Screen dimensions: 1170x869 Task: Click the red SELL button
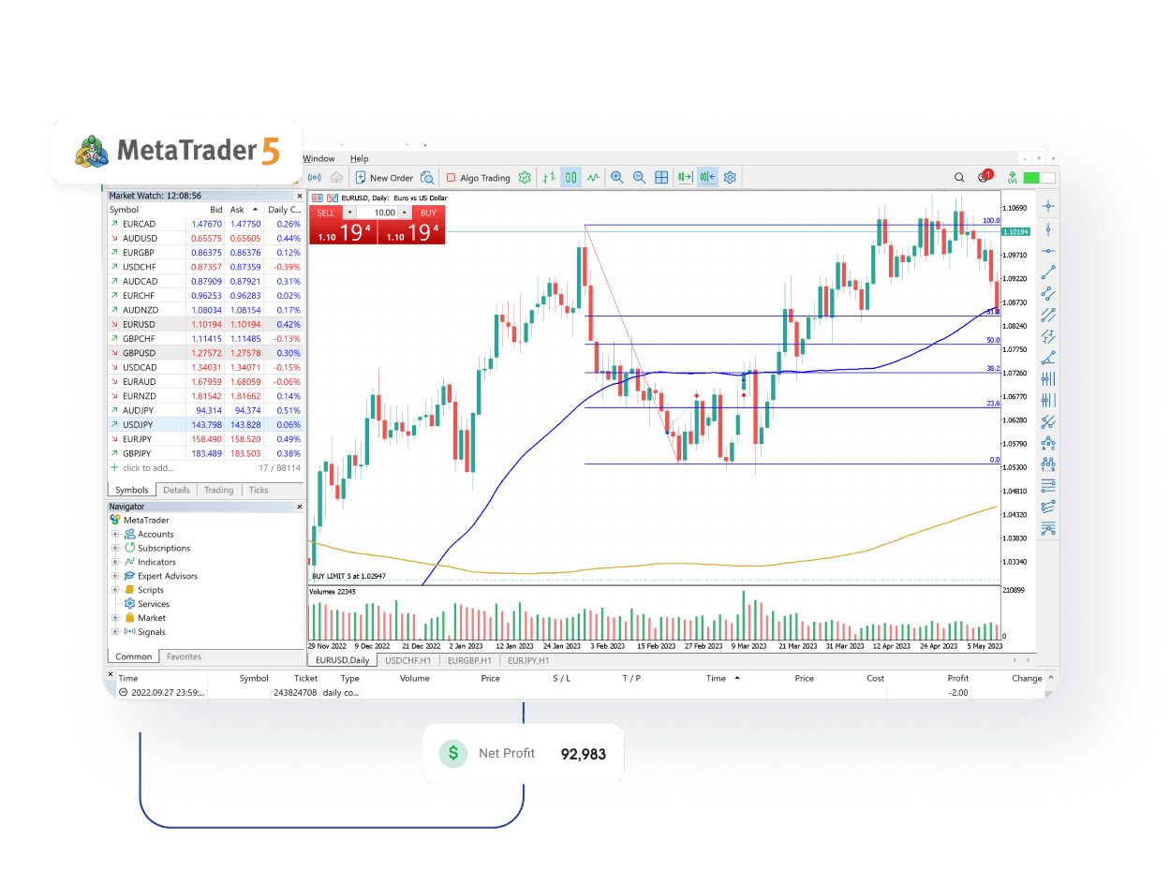coord(326,213)
